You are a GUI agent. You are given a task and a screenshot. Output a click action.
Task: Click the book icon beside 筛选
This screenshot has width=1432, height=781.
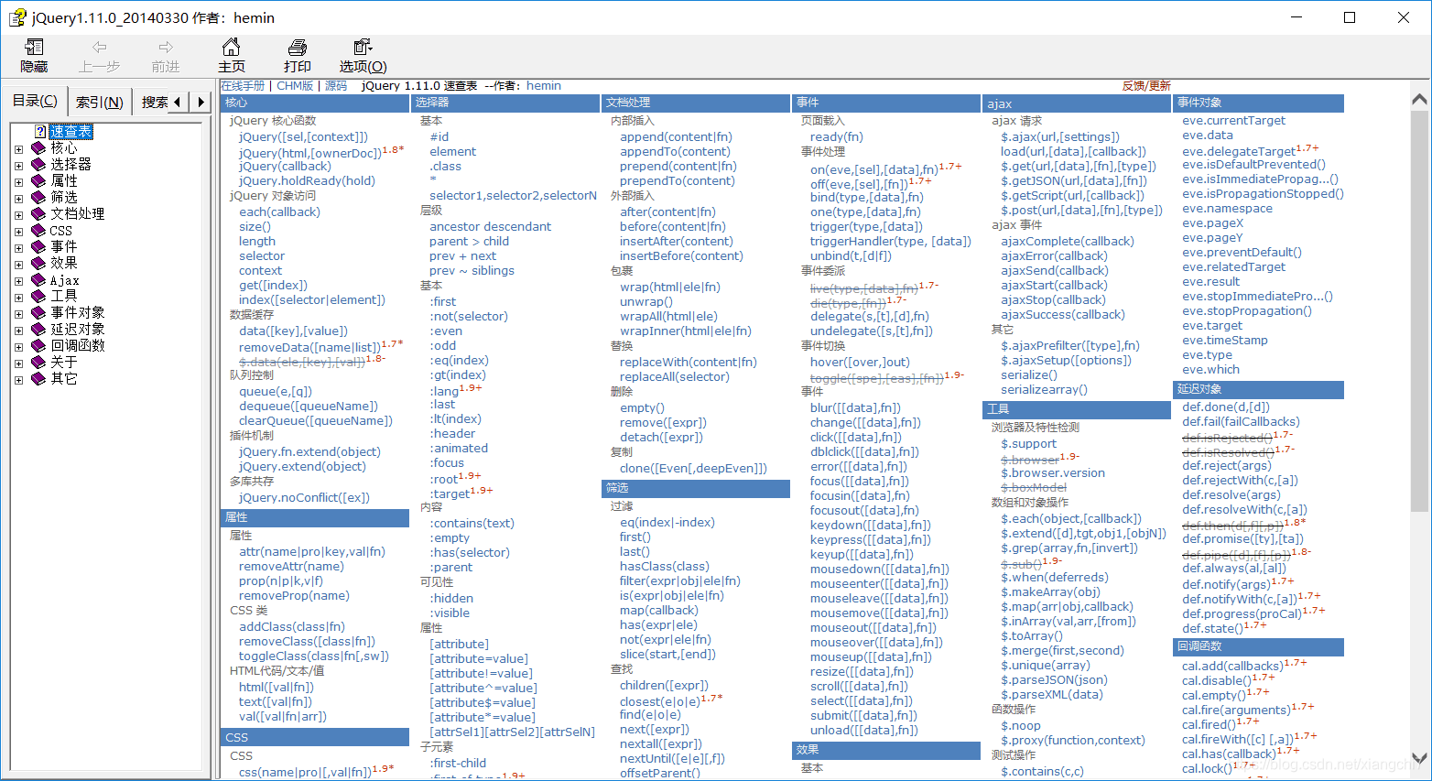tap(38, 198)
